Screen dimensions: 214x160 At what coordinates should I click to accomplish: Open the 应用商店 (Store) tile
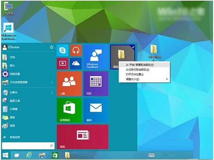69,110
